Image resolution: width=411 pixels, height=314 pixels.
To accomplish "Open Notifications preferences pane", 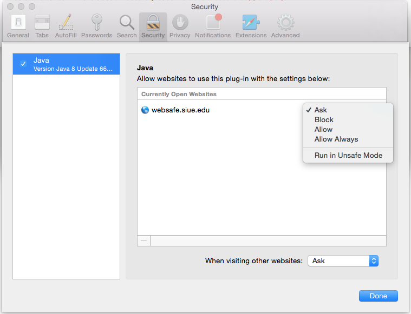I will tap(213, 26).
